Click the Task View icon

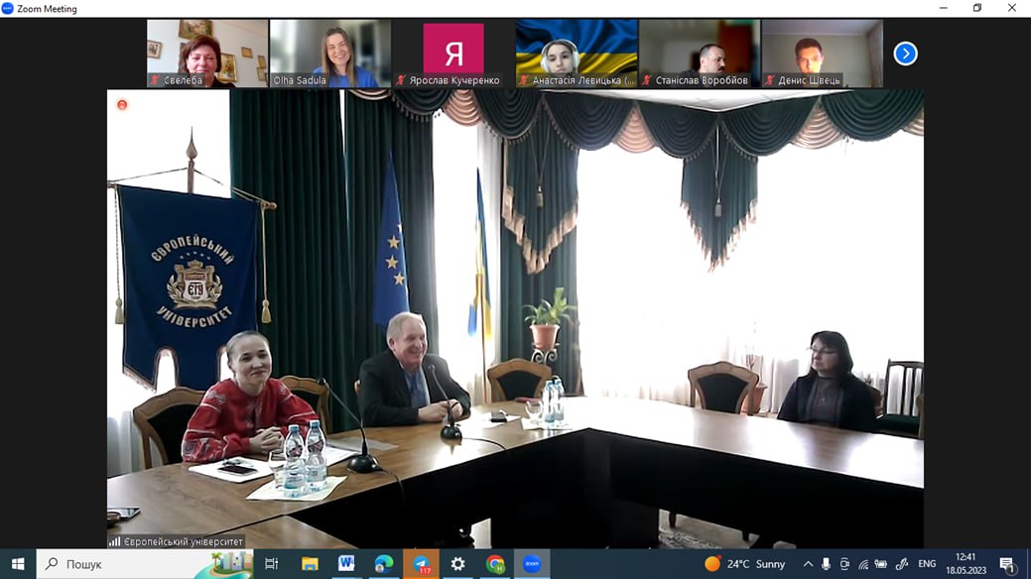click(x=271, y=563)
